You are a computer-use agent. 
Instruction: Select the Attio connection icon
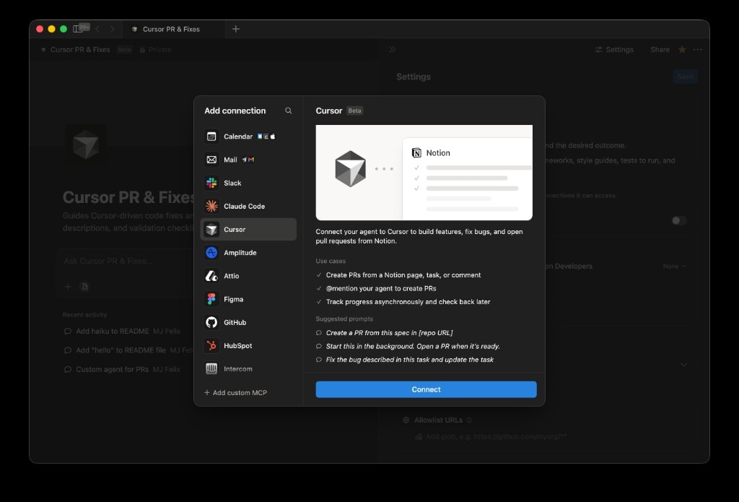click(x=212, y=275)
